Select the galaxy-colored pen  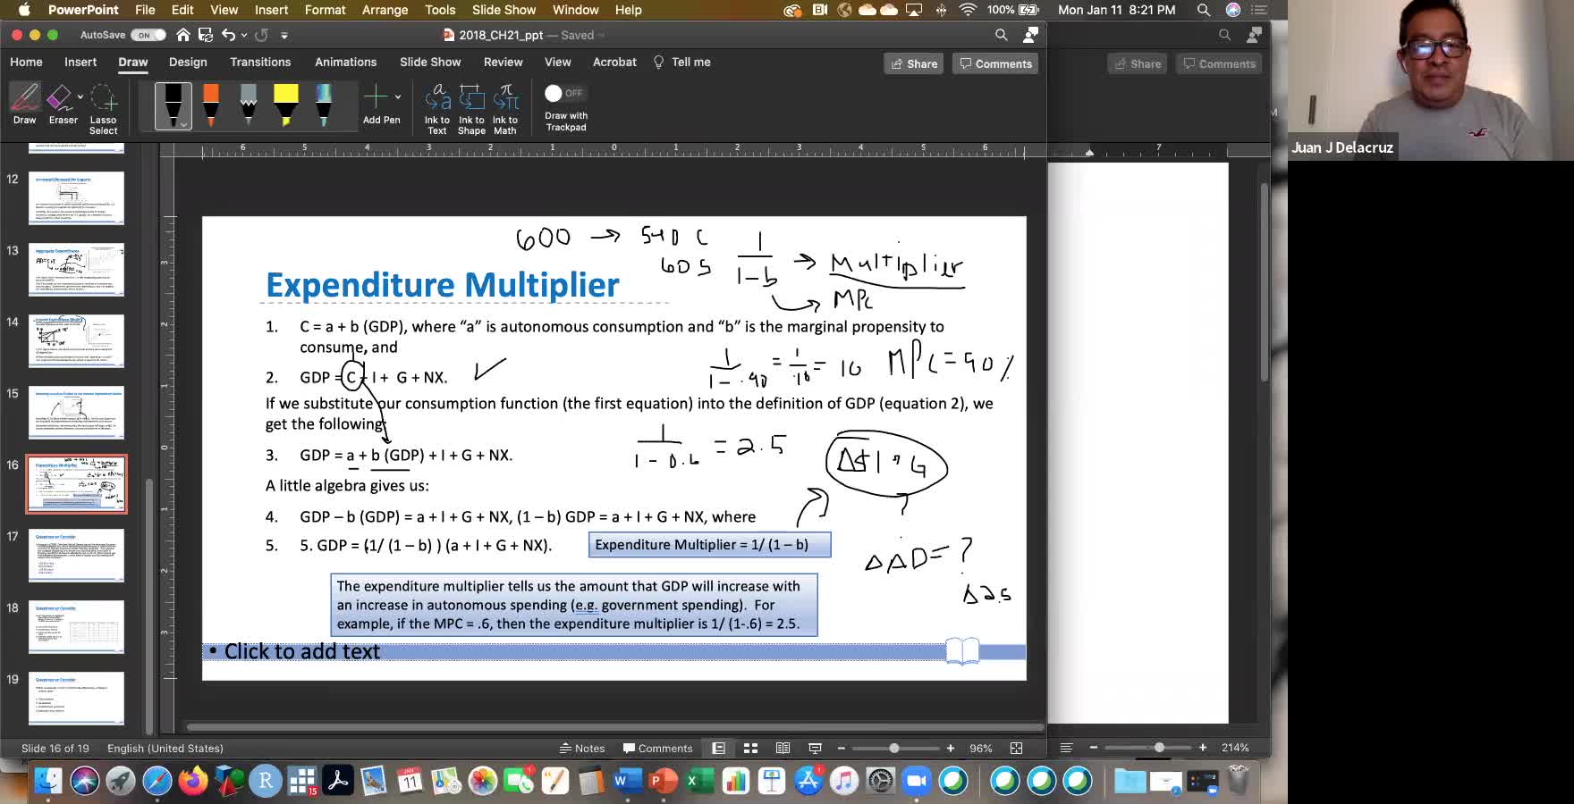coord(324,105)
